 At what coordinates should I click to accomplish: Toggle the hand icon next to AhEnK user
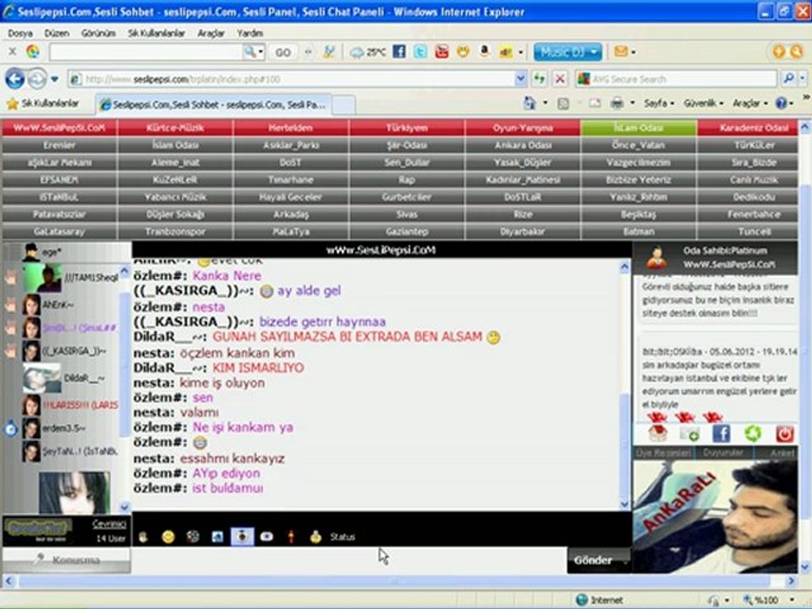[x=10, y=305]
